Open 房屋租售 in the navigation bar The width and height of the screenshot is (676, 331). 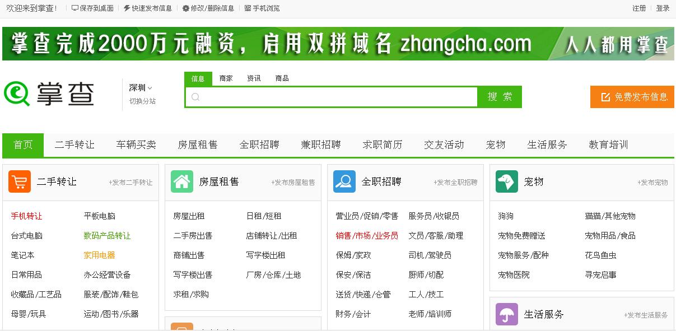point(198,145)
